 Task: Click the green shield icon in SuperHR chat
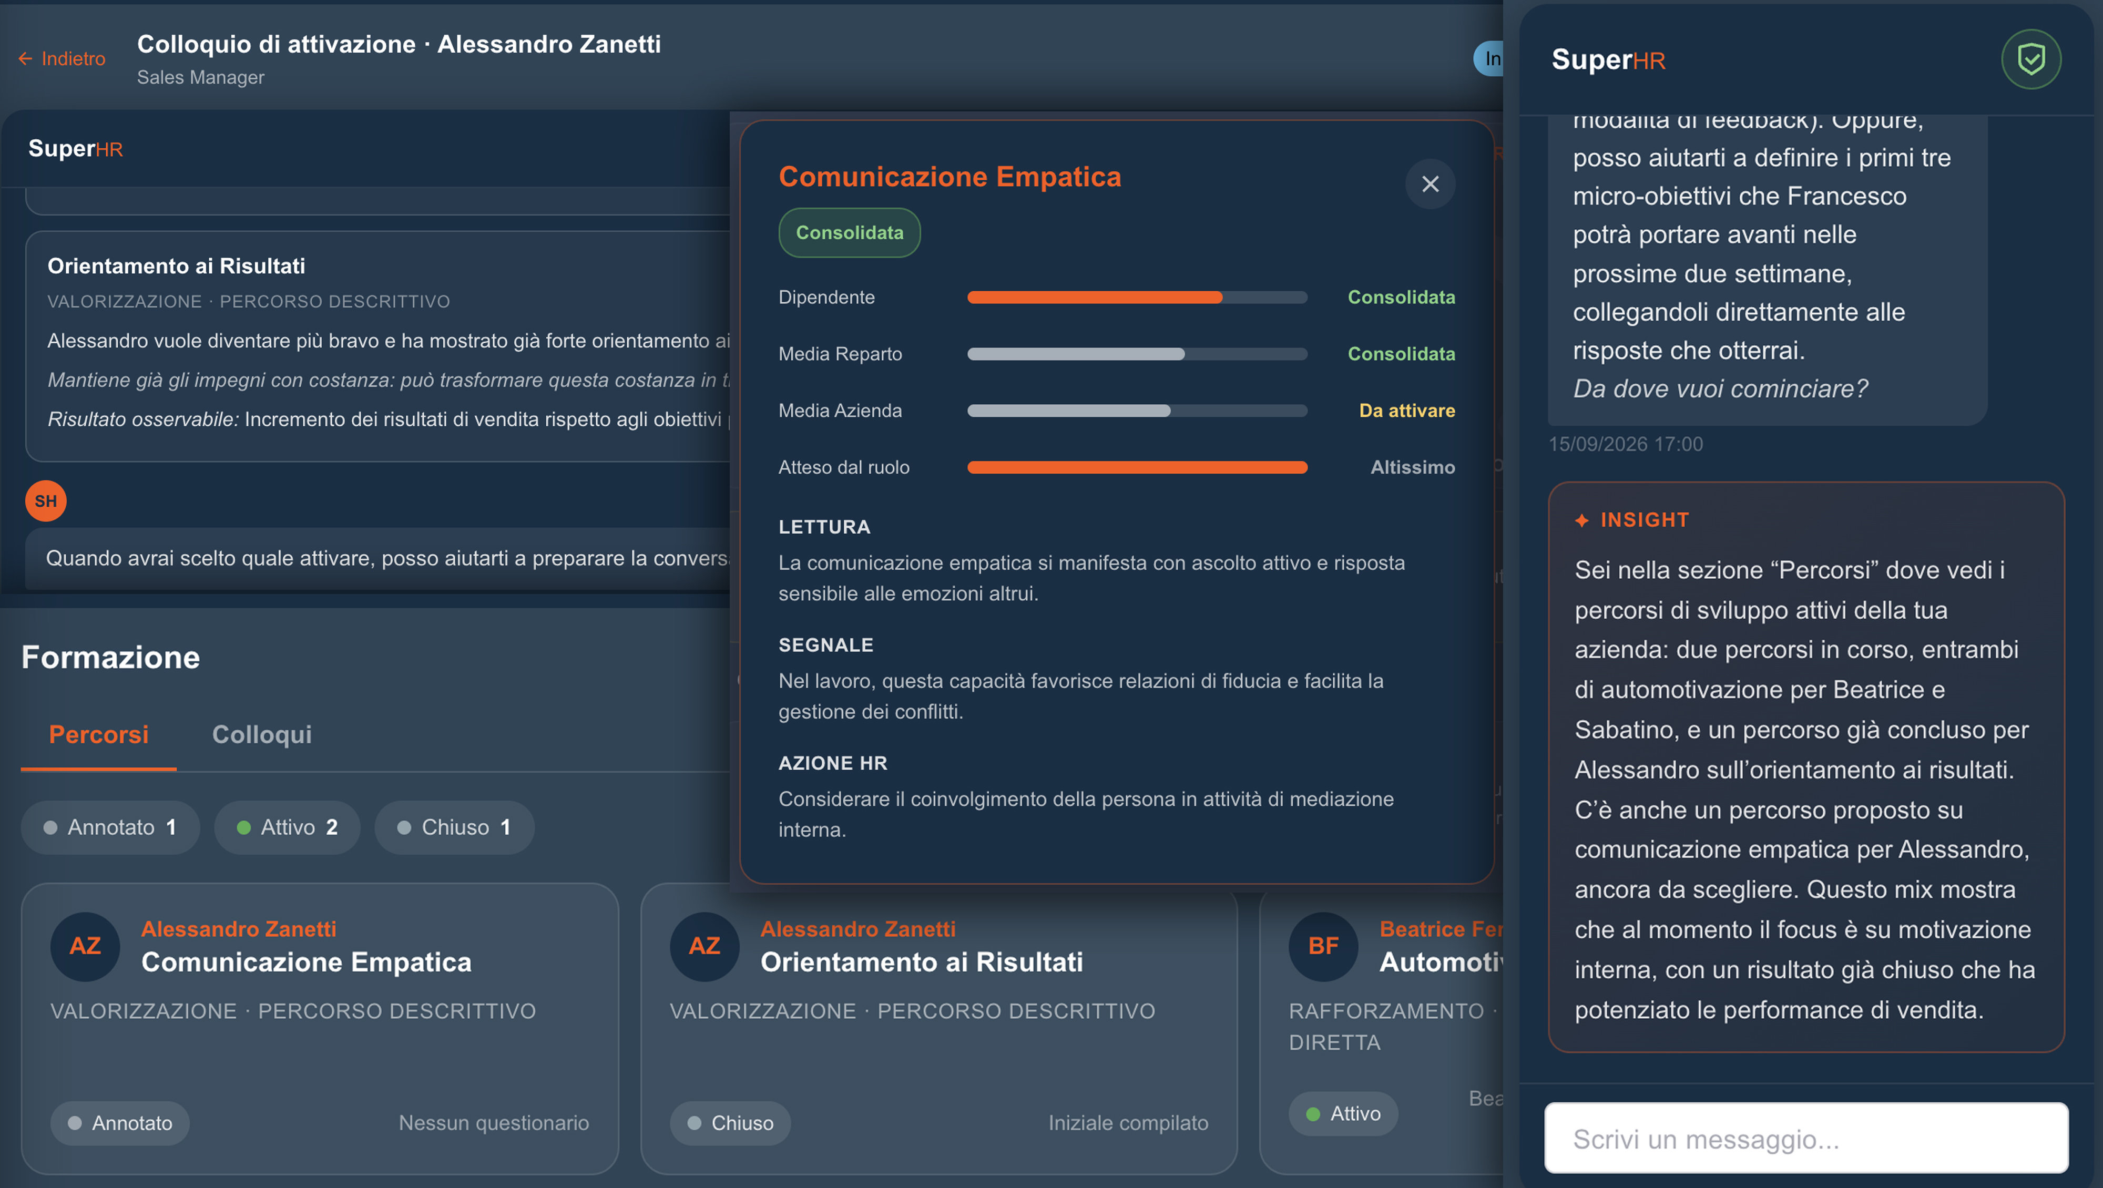pyautogui.click(x=2030, y=59)
